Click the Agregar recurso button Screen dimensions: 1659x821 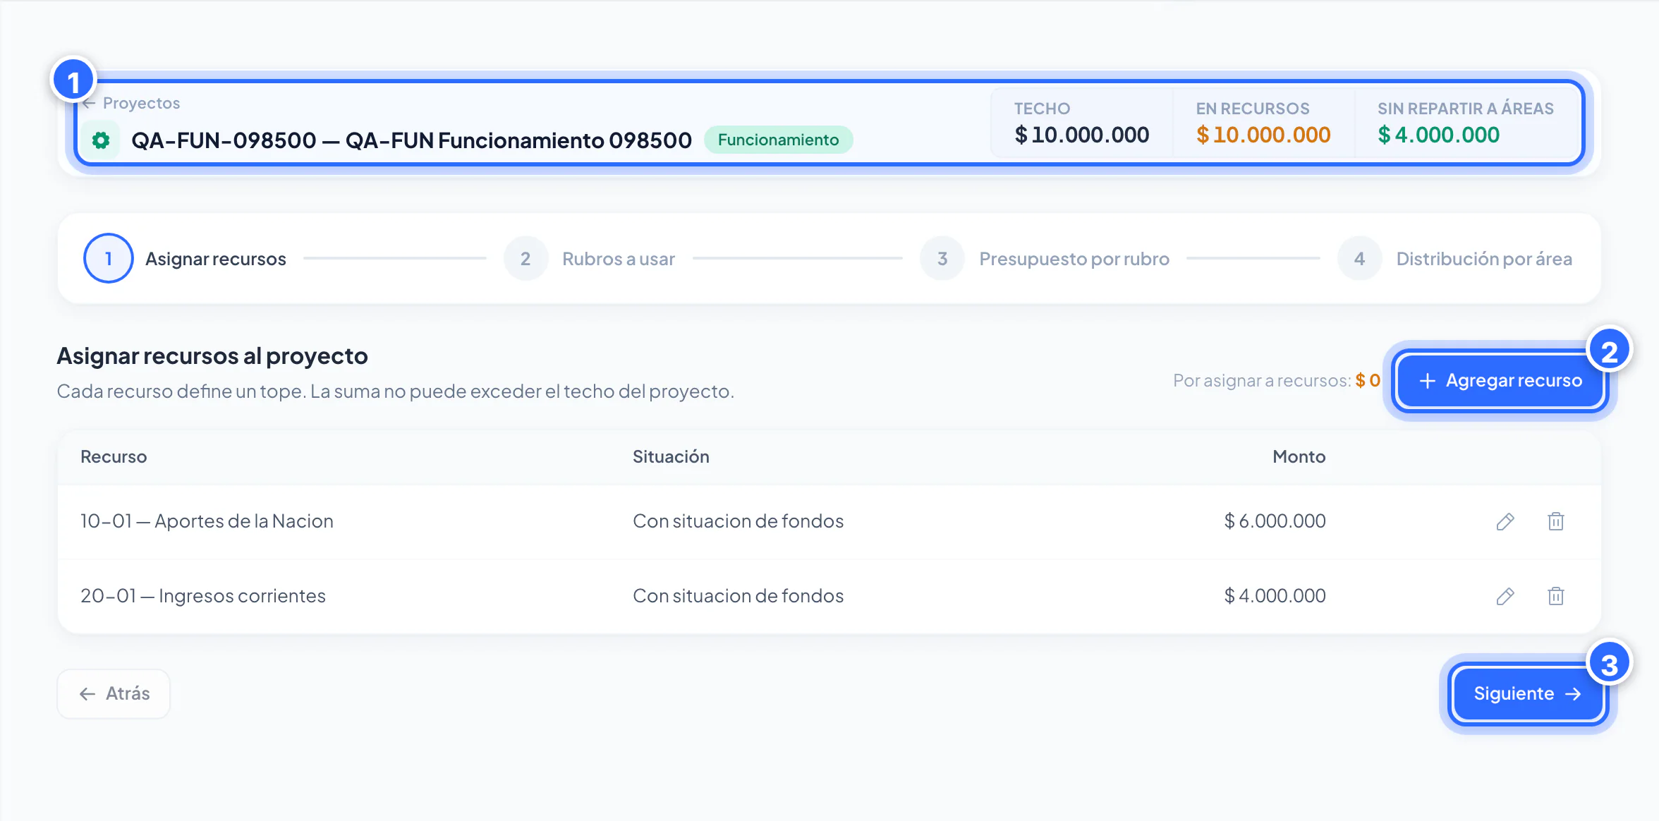point(1500,381)
